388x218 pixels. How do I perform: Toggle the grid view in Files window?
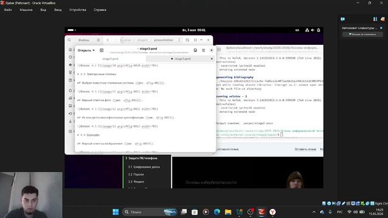(x=195, y=40)
